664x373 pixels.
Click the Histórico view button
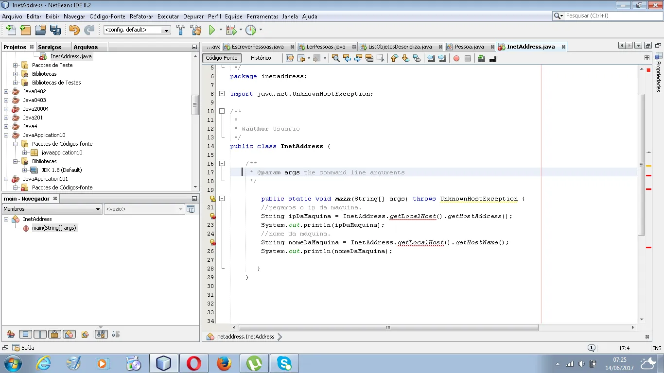click(x=261, y=58)
